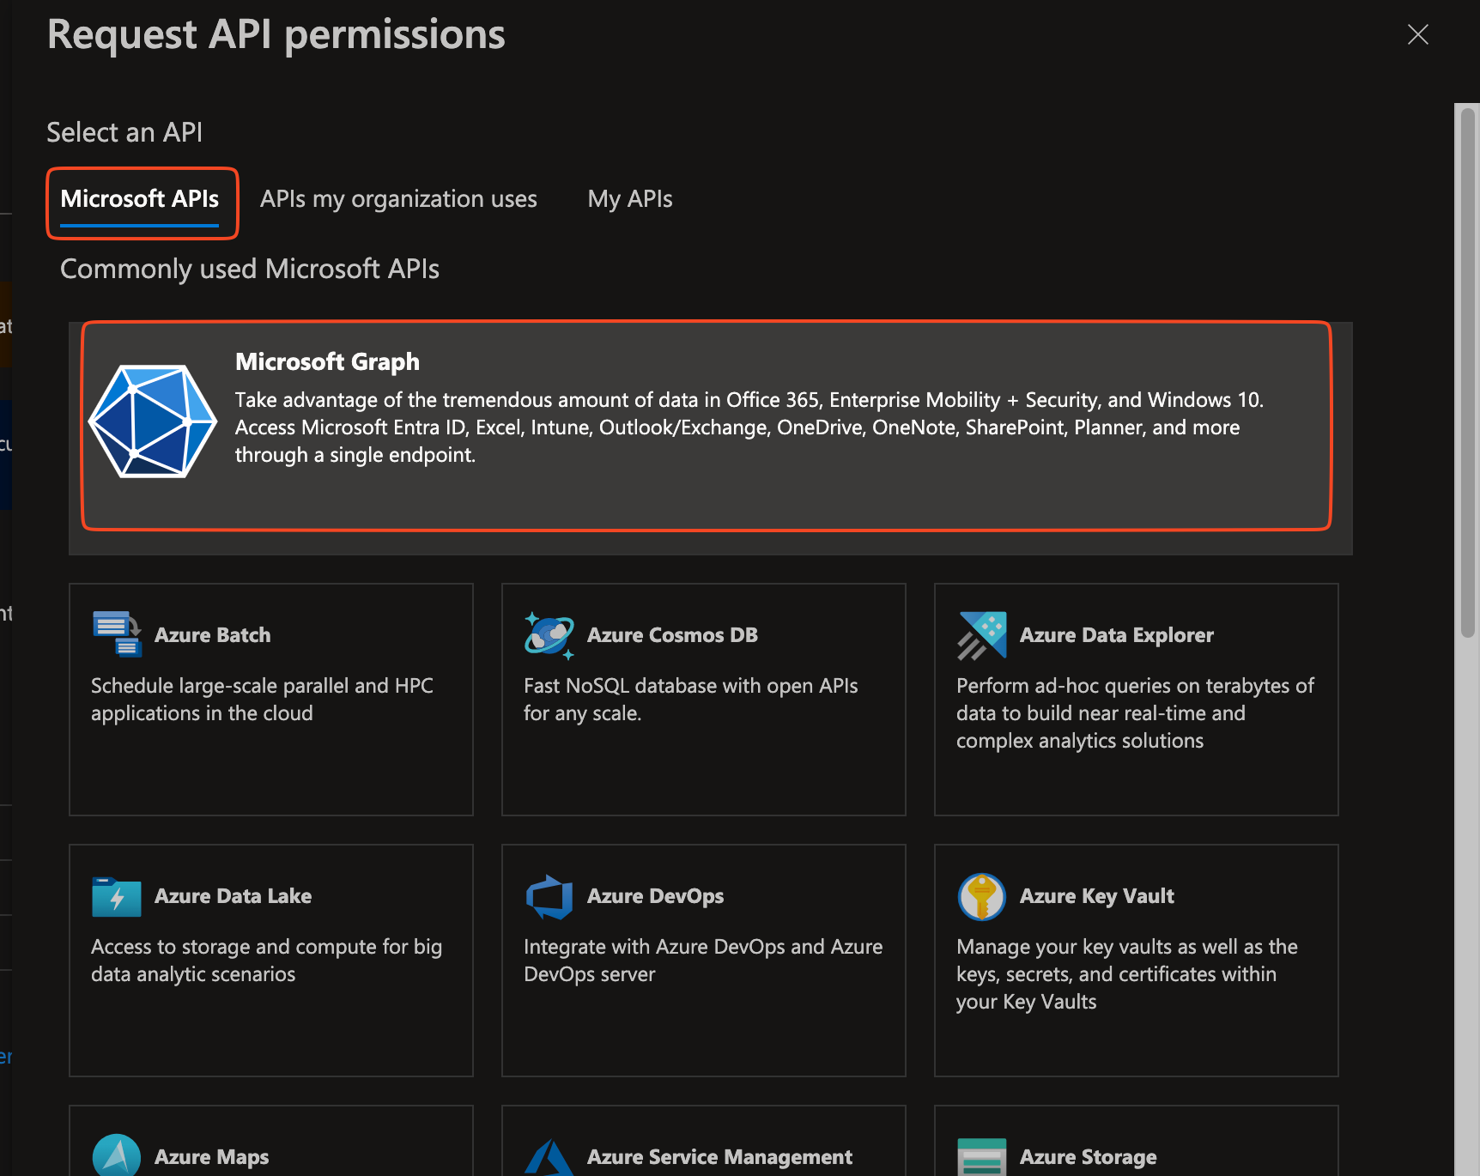Select the Microsoft Graph title
This screenshot has height=1176, width=1480.
point(328,362)
